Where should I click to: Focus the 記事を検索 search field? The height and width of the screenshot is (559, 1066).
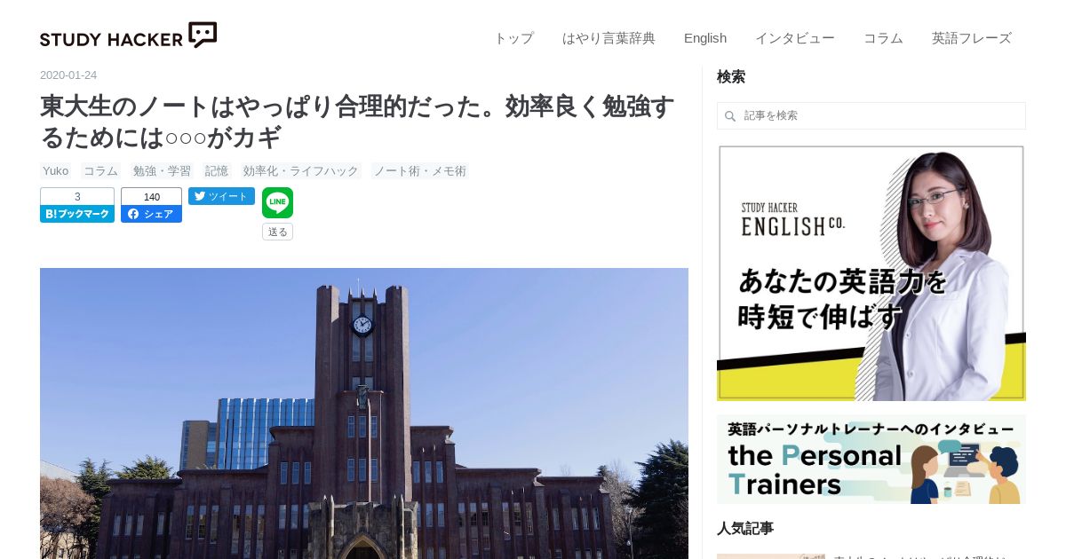pos(871,115)
